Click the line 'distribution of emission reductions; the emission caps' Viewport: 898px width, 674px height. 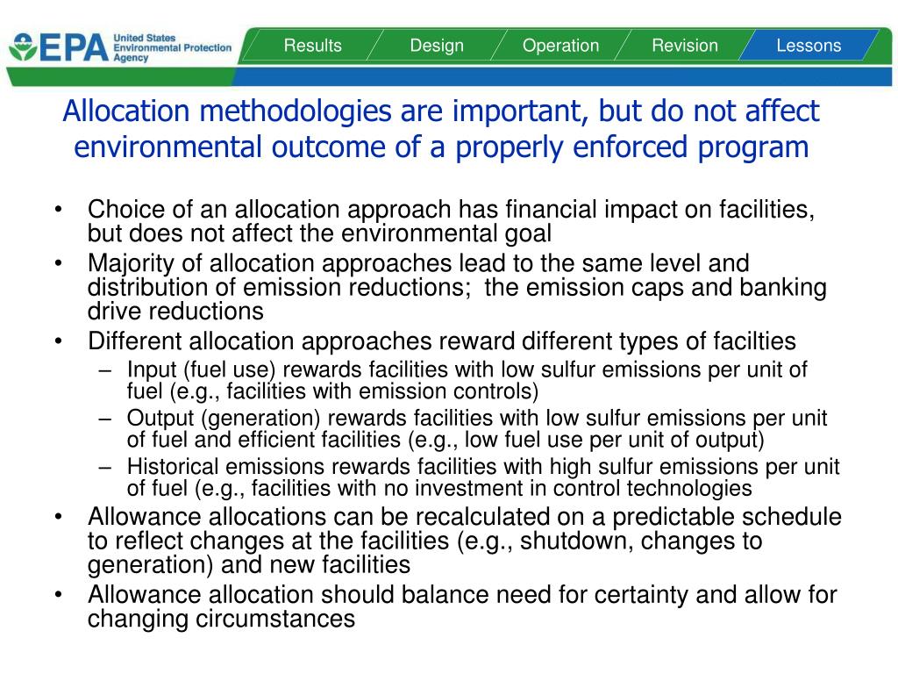tap(456, 287)
